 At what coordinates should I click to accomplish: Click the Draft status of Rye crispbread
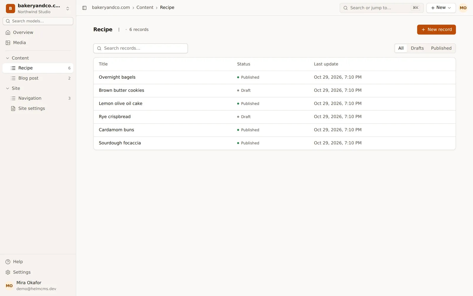(244, 117)
